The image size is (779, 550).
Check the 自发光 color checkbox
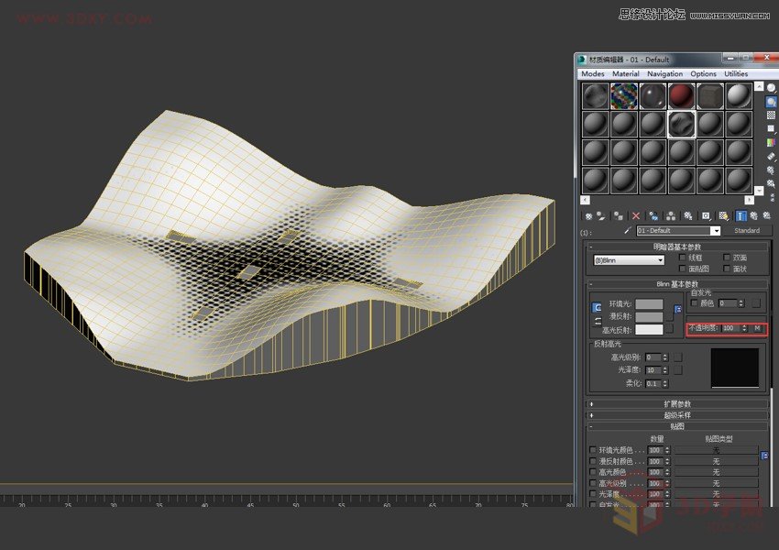coord(694,302)
